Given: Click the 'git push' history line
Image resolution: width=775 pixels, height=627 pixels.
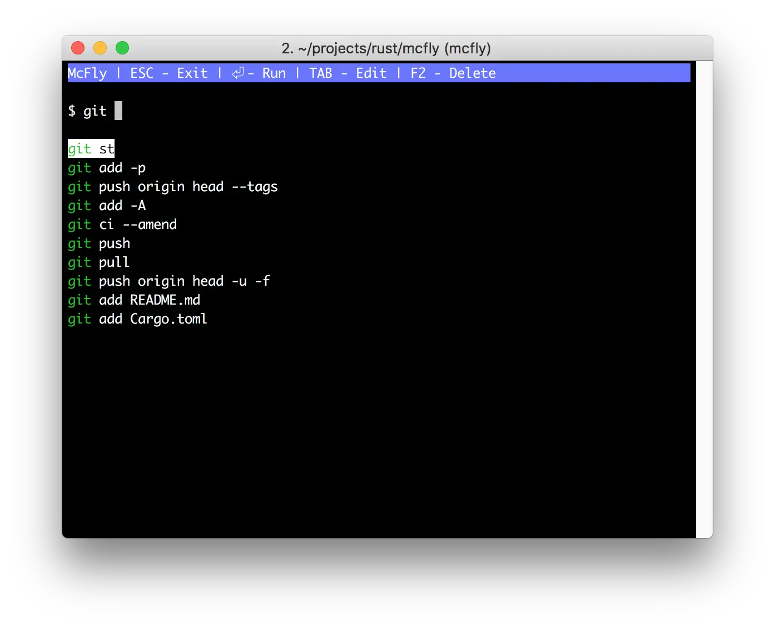Looking at the screenshot, I should [99, 243].
